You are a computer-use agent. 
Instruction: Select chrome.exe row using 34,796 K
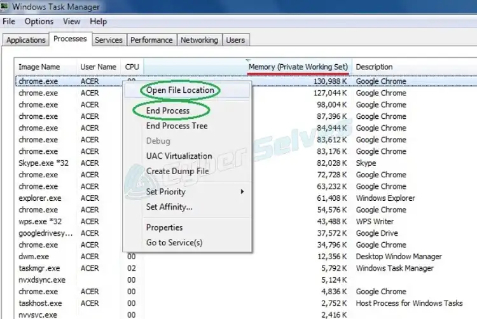(x=332, y=245)
